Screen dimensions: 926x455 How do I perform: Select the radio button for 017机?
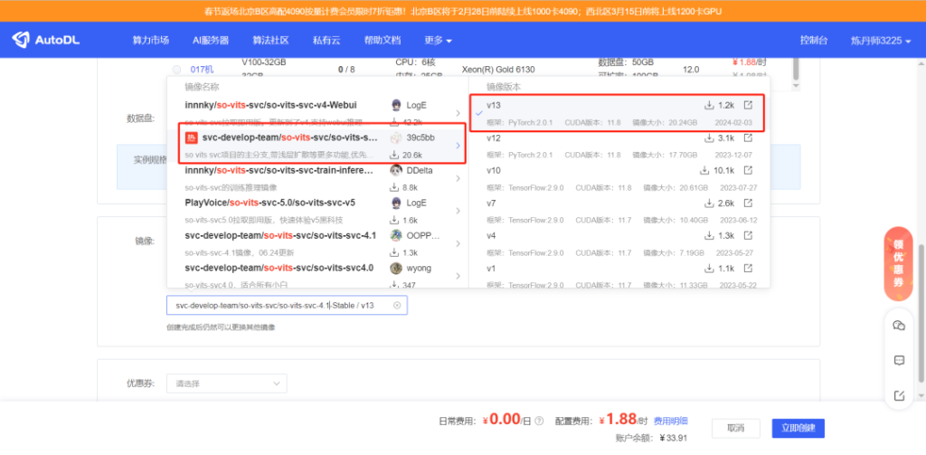point(176,70)
